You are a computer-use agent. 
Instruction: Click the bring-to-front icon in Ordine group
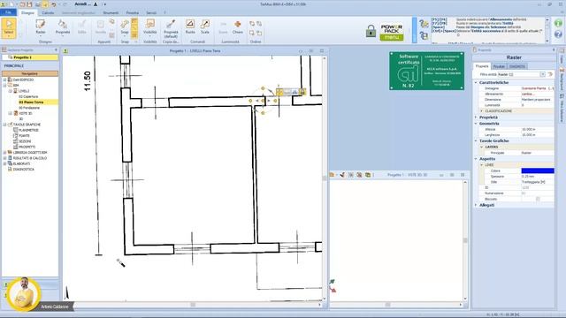[252, 24]
